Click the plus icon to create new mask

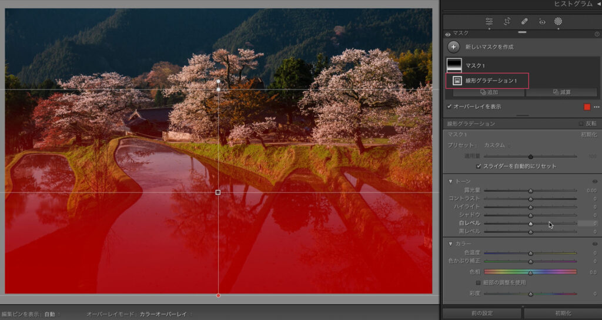tap(453, 46)
